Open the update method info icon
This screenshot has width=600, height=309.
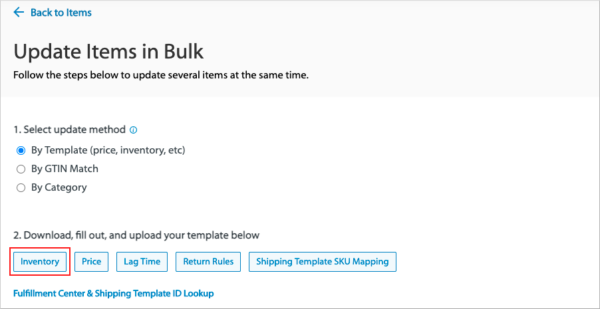coord(134,130)
